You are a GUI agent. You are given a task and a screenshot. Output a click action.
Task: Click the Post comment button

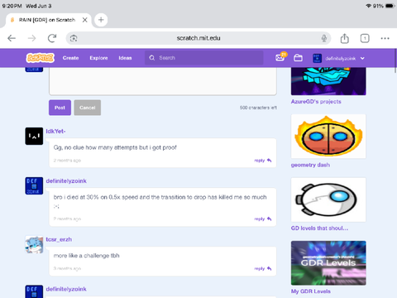point(60,108)
